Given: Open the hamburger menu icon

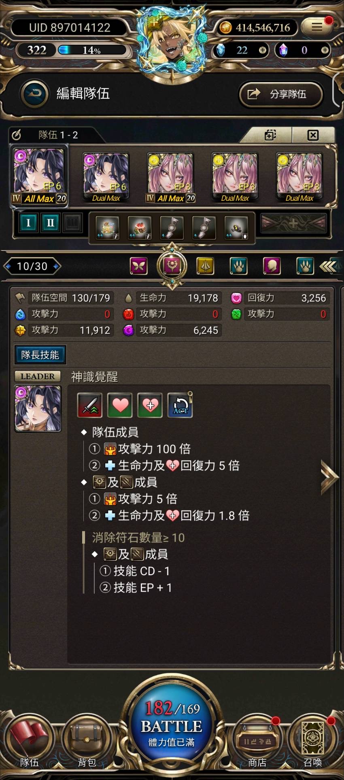Looking at the screenshot, I should coord(317,27).
